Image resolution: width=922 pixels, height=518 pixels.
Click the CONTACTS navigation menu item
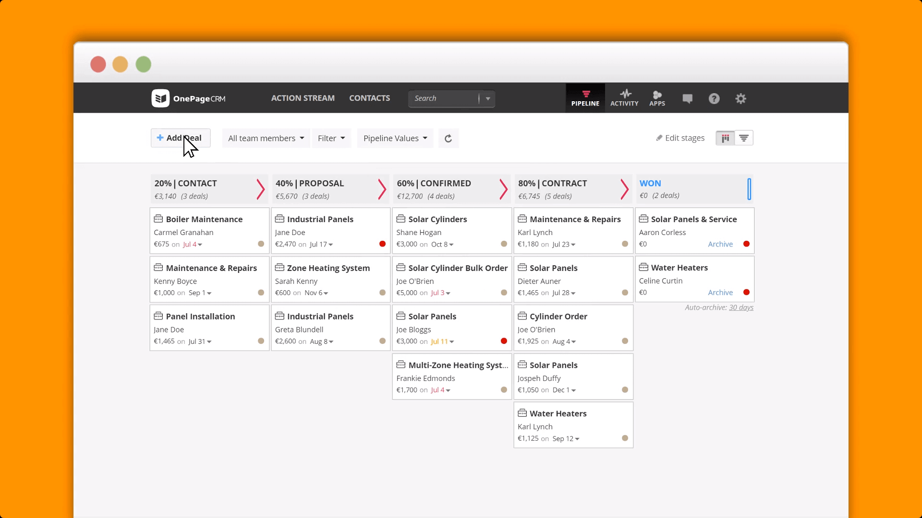(x=369, y=97)
